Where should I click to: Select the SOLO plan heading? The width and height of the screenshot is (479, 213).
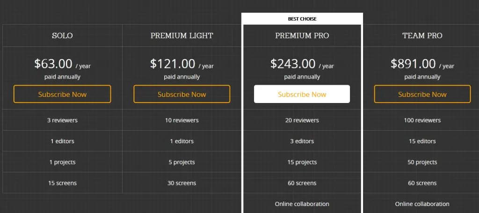click(x=62, y=36)
